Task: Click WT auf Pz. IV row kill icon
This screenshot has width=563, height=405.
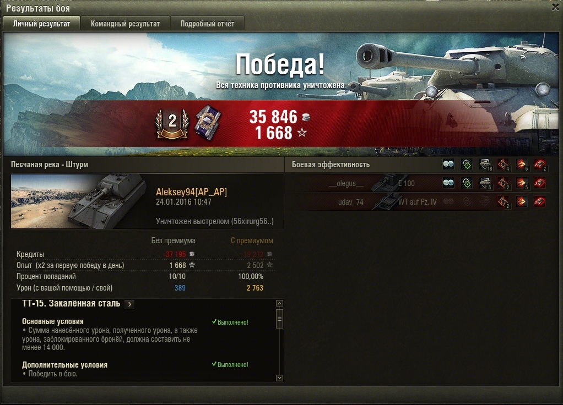Action: [x=540, y=201]
